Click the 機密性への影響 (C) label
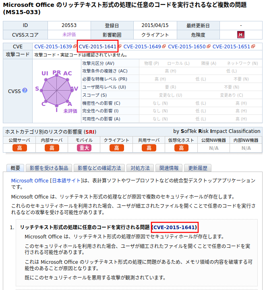The image size is (265, 290). point(101,103)
